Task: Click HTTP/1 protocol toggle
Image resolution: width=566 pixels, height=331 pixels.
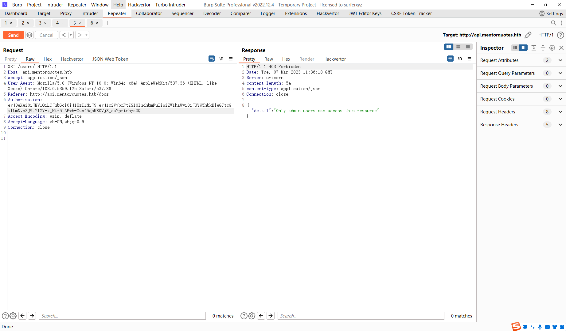Action: click(x=546, y=35)
